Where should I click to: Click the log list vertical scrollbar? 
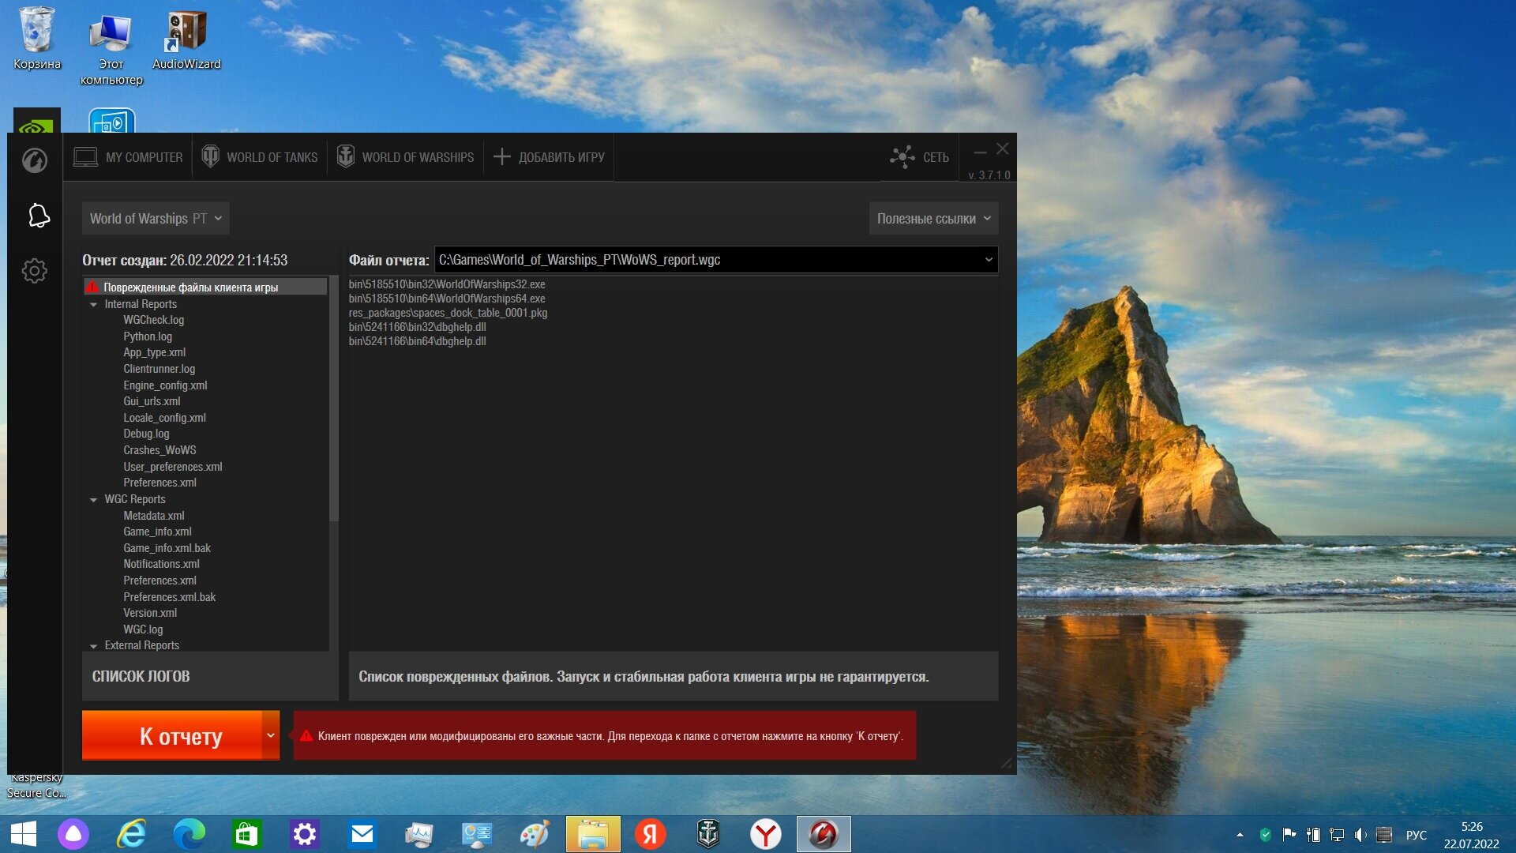(x=333, y=399)
